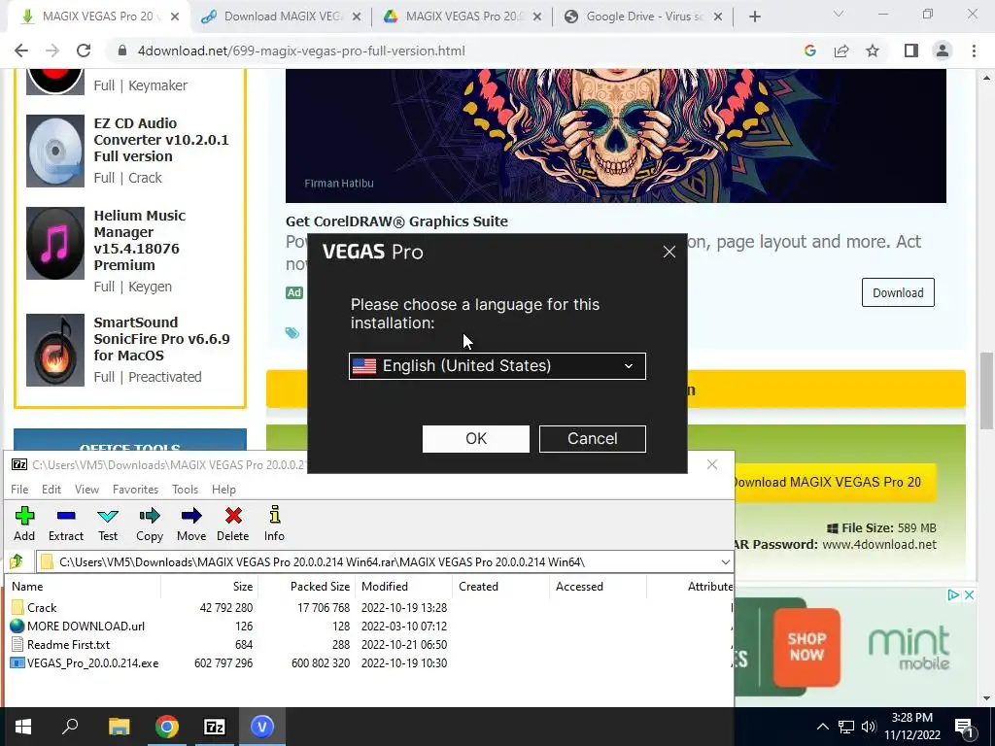
Task: Bookmark this page with the star icon
Action: point(873,51)
